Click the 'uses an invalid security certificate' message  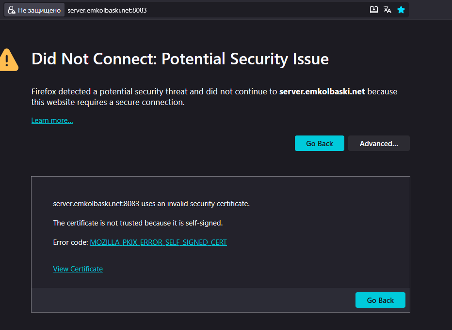151,204
